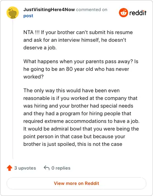Click the orange Reddit Snoo logo

coord(124,13)
